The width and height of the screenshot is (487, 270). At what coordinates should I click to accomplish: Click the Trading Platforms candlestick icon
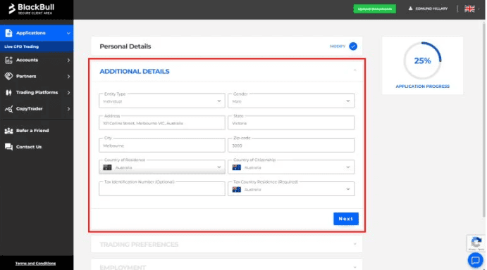coord(8,92)
